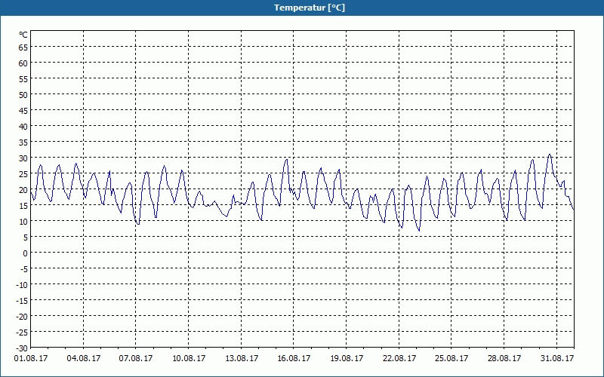Click the y-axis value 0
The width and height of the screenshot is (604, 377).
click(26, 253)
